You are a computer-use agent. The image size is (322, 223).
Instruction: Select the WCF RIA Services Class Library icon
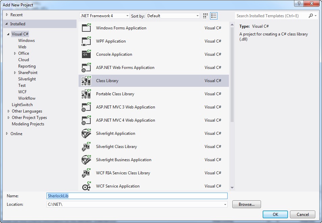86,173
